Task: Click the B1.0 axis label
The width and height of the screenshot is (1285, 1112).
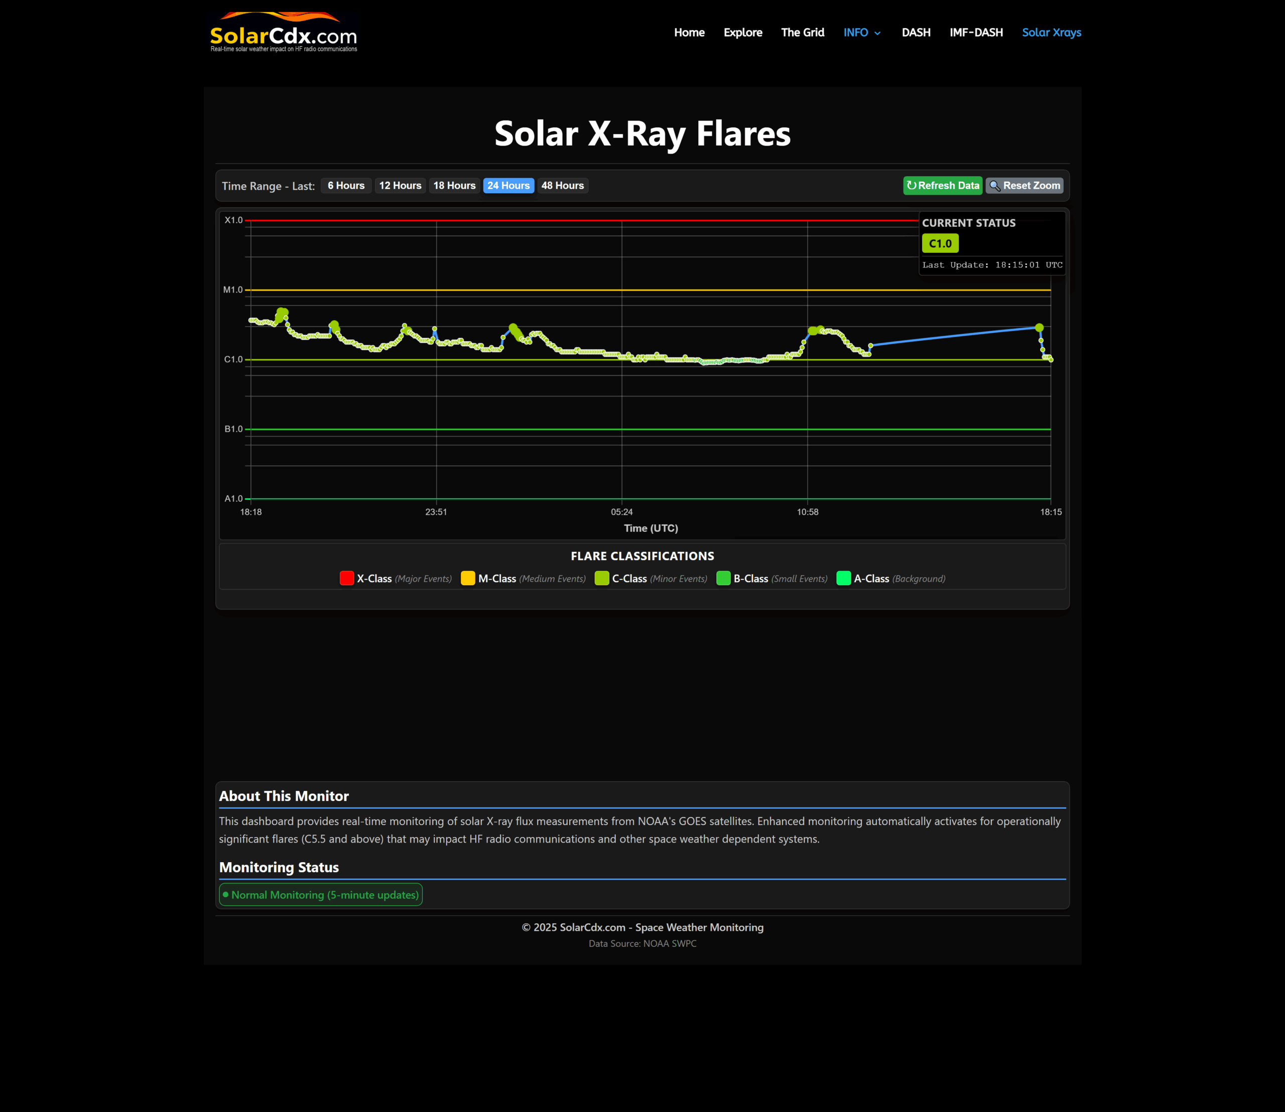Action: (233, 429)
